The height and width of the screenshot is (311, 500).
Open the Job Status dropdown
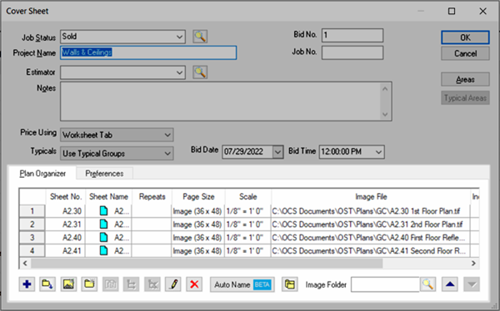(179, 37)
